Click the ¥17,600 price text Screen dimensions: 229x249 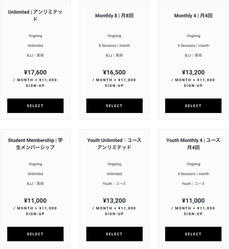pyautogui.click(x=35, y=72)
